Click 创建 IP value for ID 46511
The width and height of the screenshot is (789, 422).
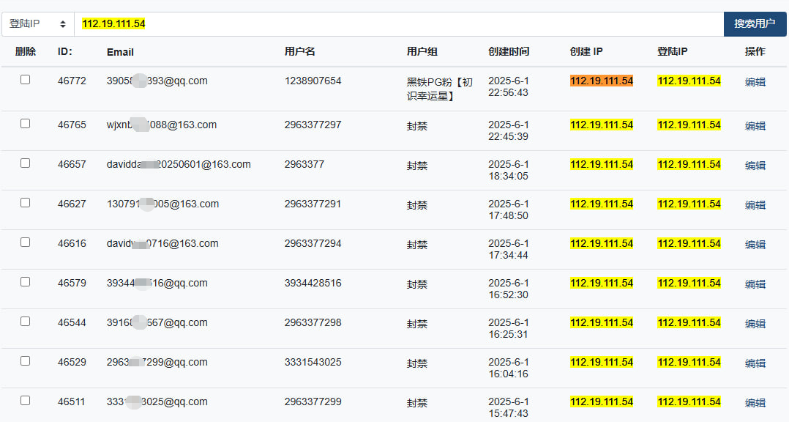pos(602,401)
